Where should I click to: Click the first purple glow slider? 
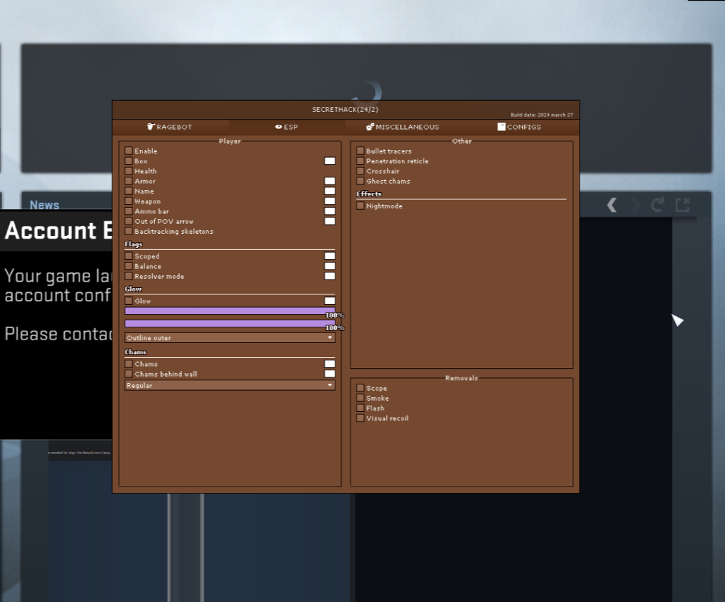pyautogui.click(x=230, y=311)
